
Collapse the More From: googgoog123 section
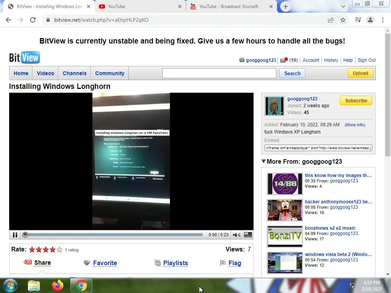[263, 161]
